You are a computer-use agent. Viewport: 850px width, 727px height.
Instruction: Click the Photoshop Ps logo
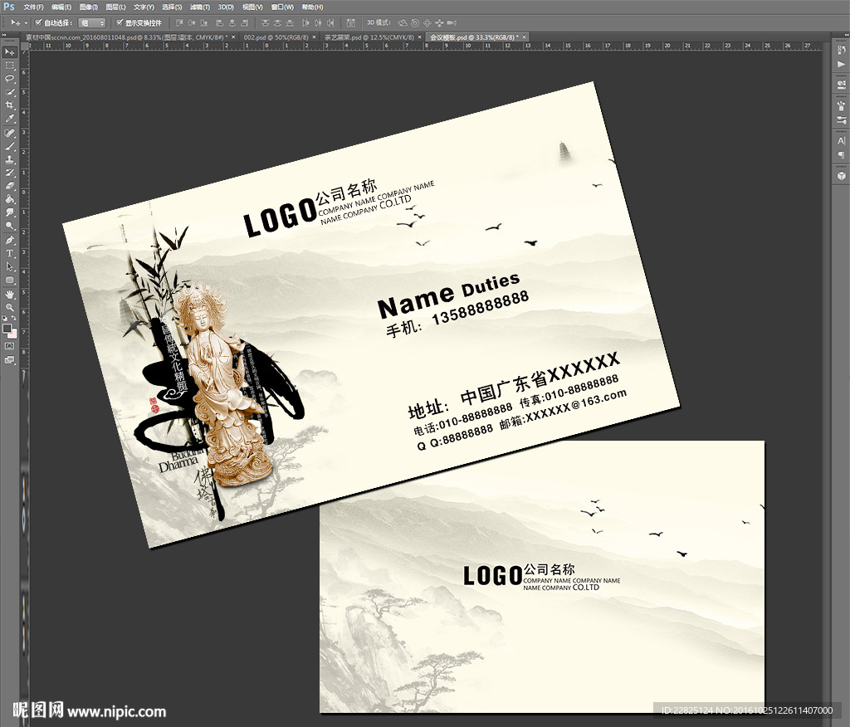(9, 7)
